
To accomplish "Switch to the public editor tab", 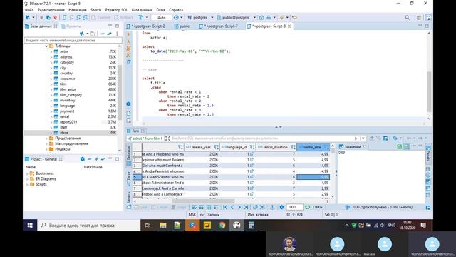I will (182, 26).
